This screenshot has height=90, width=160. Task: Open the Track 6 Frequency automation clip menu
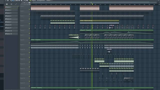[x=80, y=30]
